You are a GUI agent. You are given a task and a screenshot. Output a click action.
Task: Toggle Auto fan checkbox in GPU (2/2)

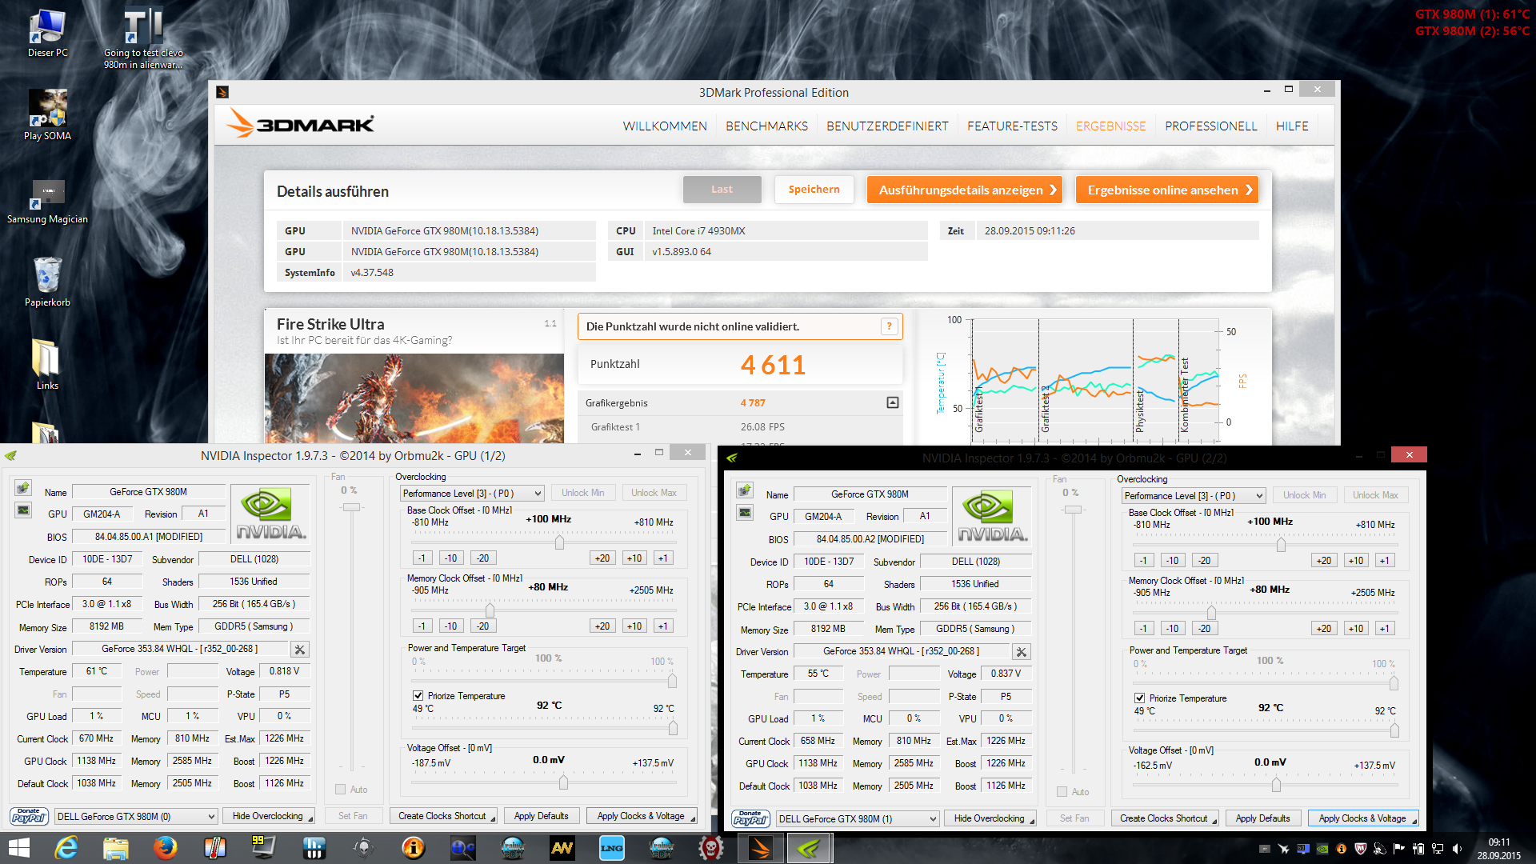pos(1062,792)
